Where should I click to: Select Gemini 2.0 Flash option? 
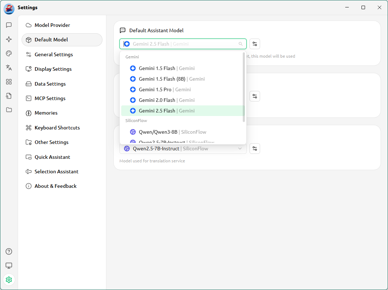182,100
